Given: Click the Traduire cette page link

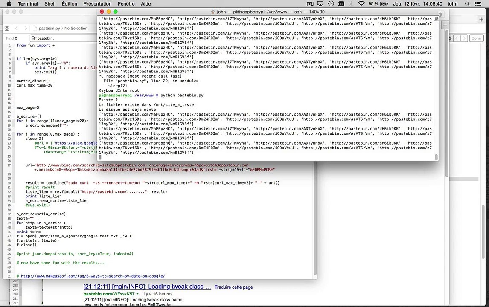Looking at the screenshot, I should [x=233, y=287].
